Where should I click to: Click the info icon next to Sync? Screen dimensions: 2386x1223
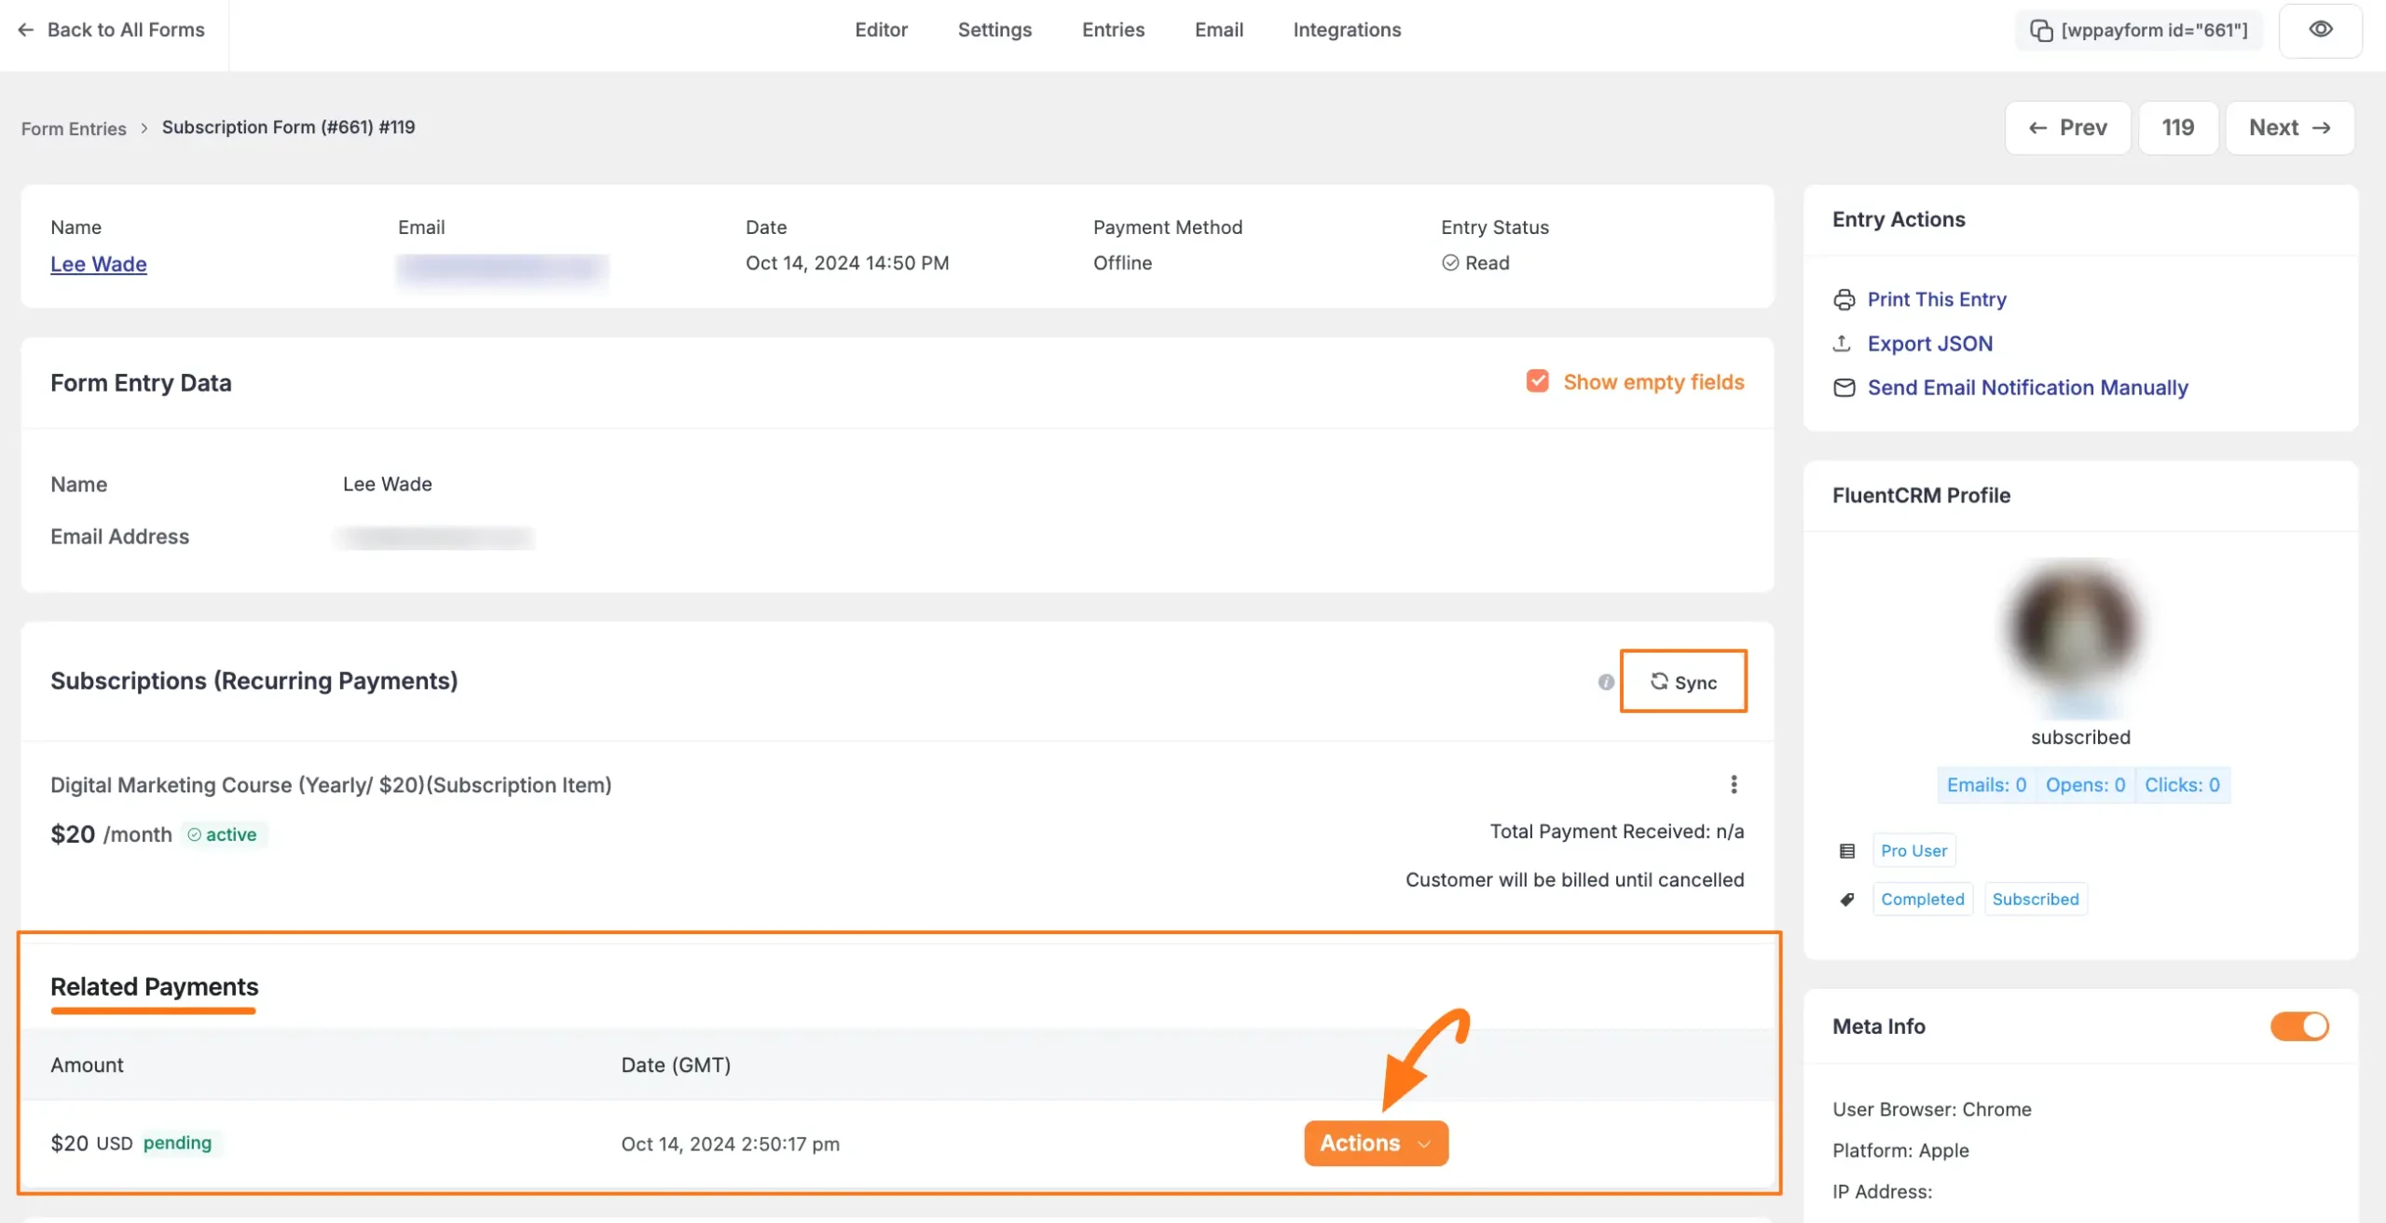tap(1606, 681)
